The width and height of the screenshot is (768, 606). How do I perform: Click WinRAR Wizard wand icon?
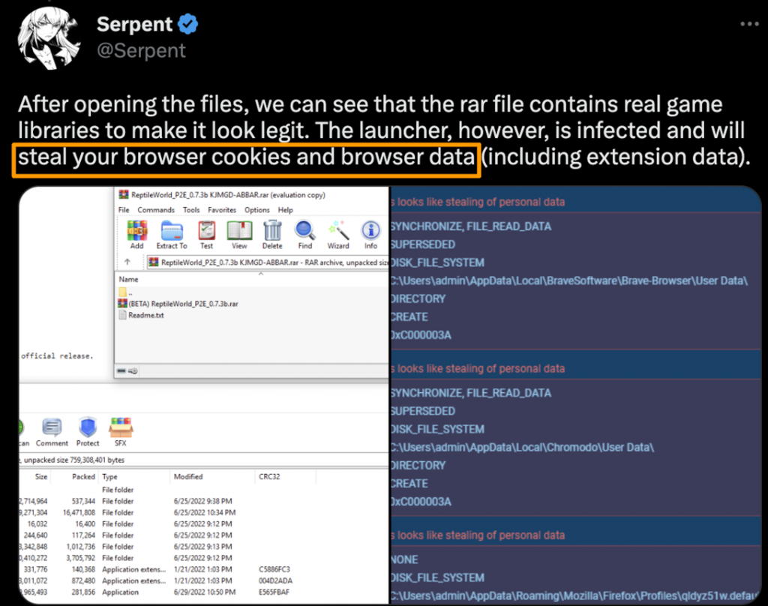click(338, 235)
